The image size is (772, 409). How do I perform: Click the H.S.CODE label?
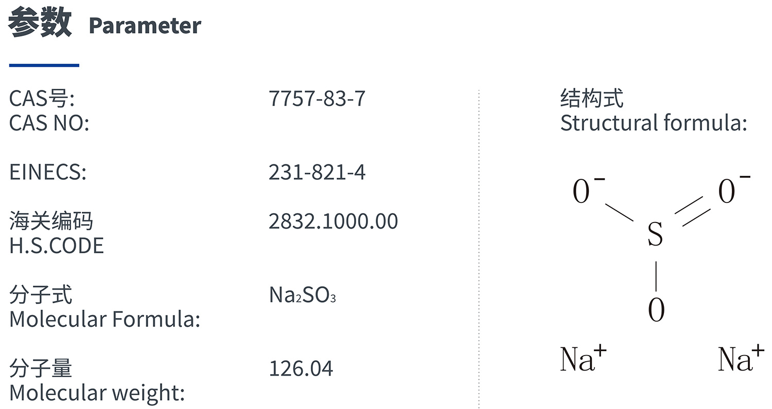[57, 246]
